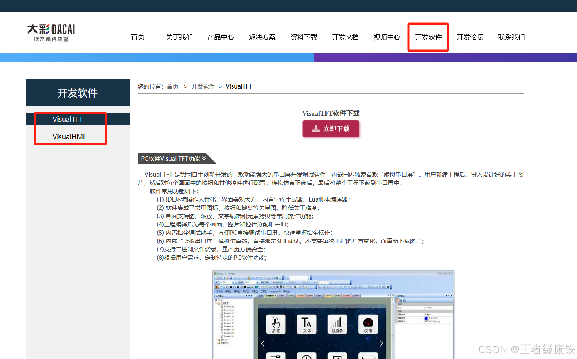Open the 联系我们 navigation item
This screenshot has width=577, height=359.
tap(511, 37)
